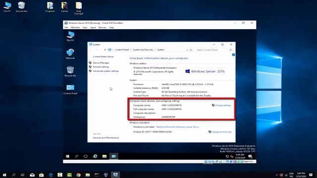Open the VirtualBox File menu
317x178 pixels.
66,28
